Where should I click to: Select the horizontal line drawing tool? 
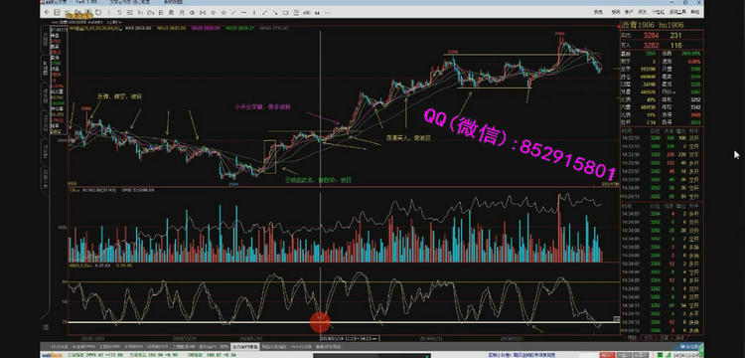243,13
